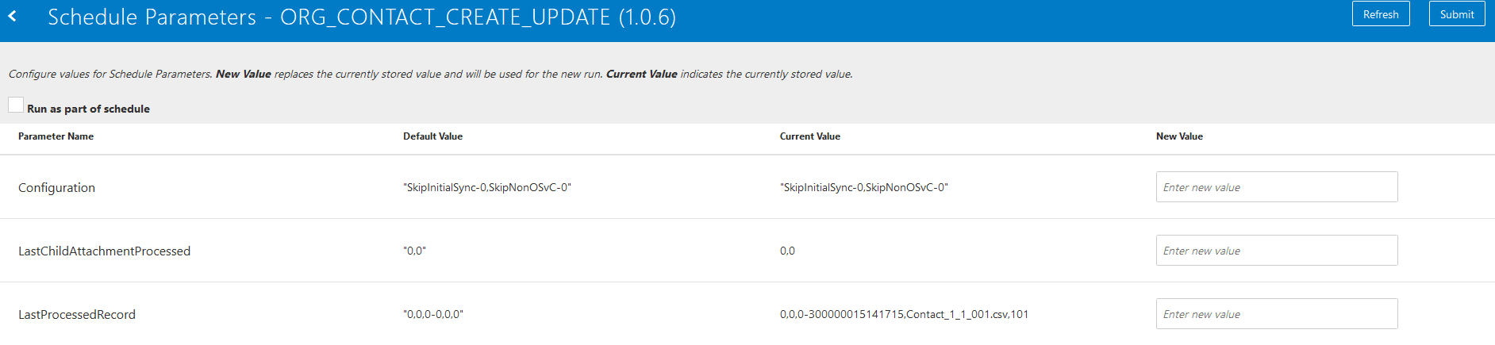Screen dimensions: 1495x345
Task: Select the Default Value column header
Action: [x=432, y=136]
